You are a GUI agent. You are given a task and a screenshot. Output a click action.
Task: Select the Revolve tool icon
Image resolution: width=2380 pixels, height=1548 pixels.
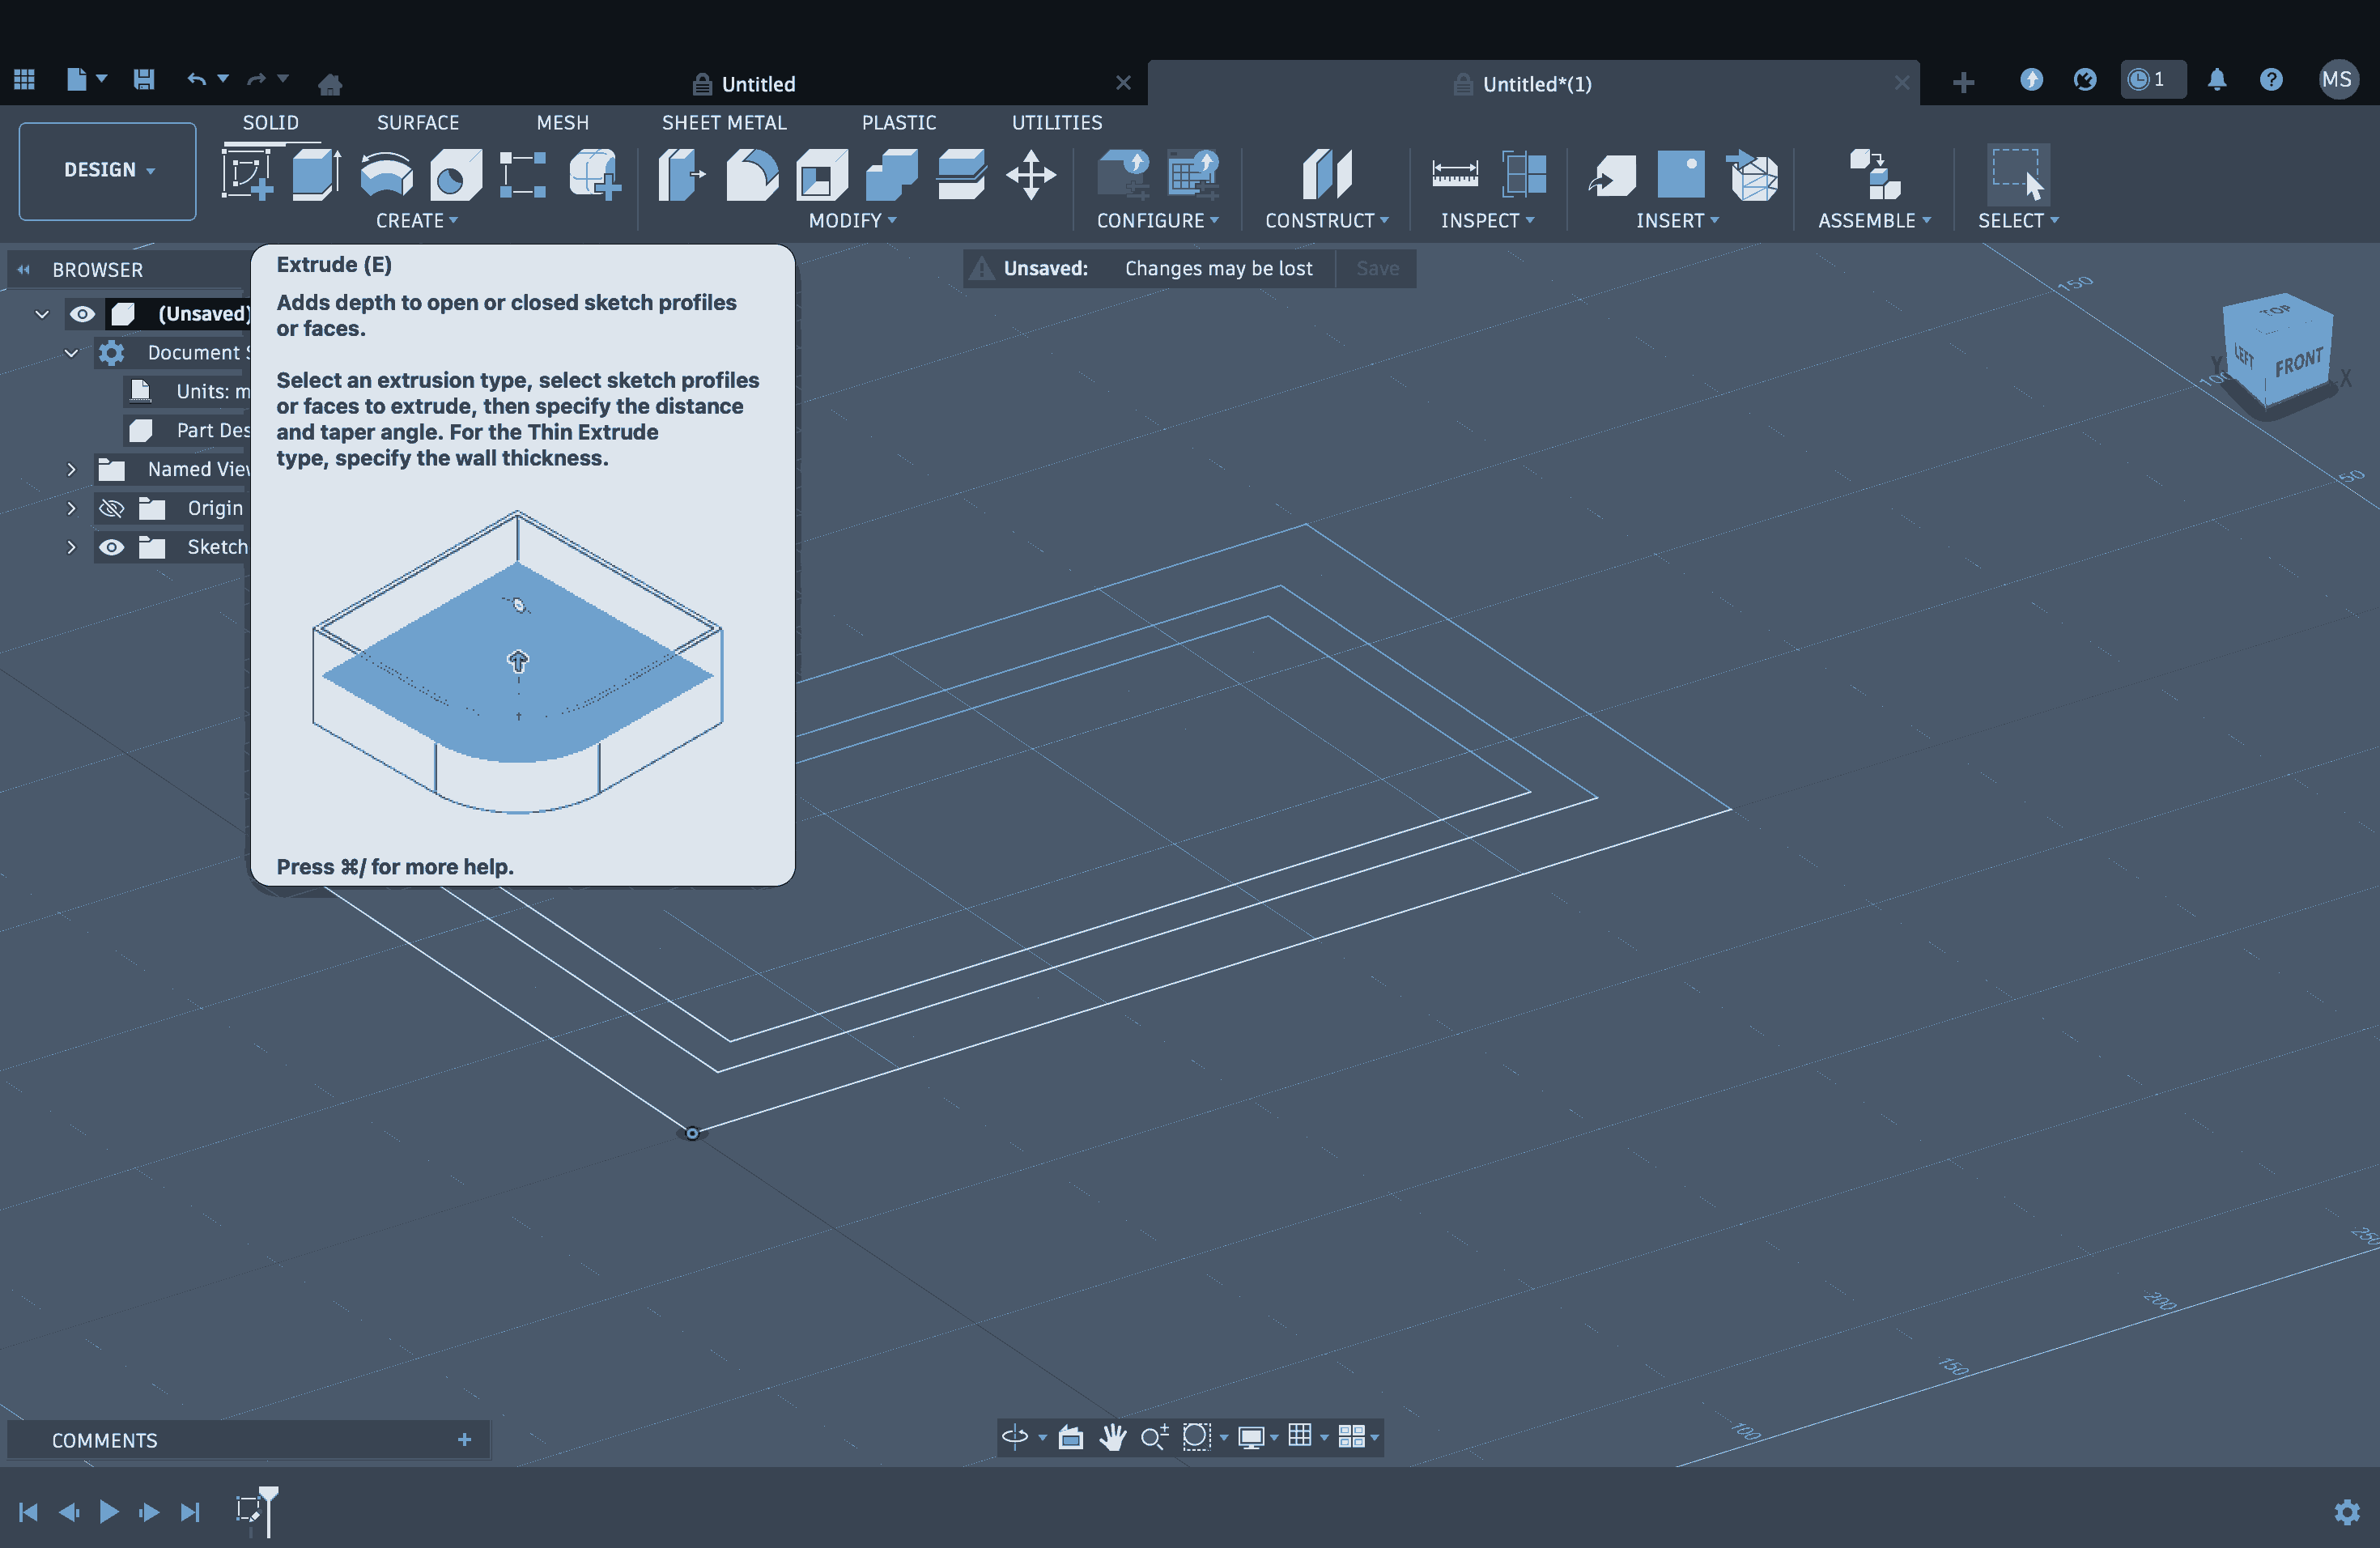coord(386,175)
